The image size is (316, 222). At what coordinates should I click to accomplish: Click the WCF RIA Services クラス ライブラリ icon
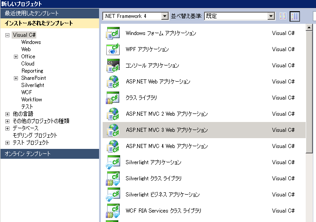pyautogui.click(x=113, y=210)
